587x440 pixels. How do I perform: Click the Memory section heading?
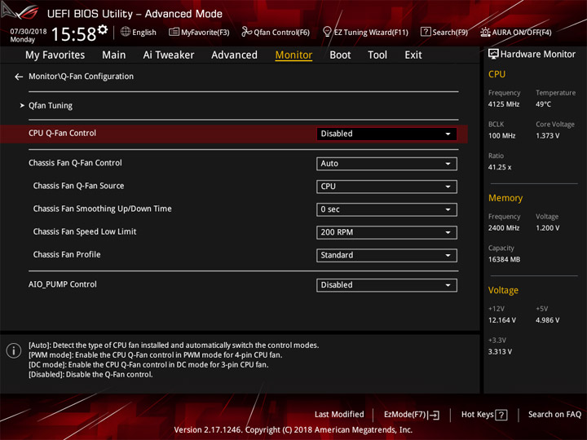(x=505, y=198)
